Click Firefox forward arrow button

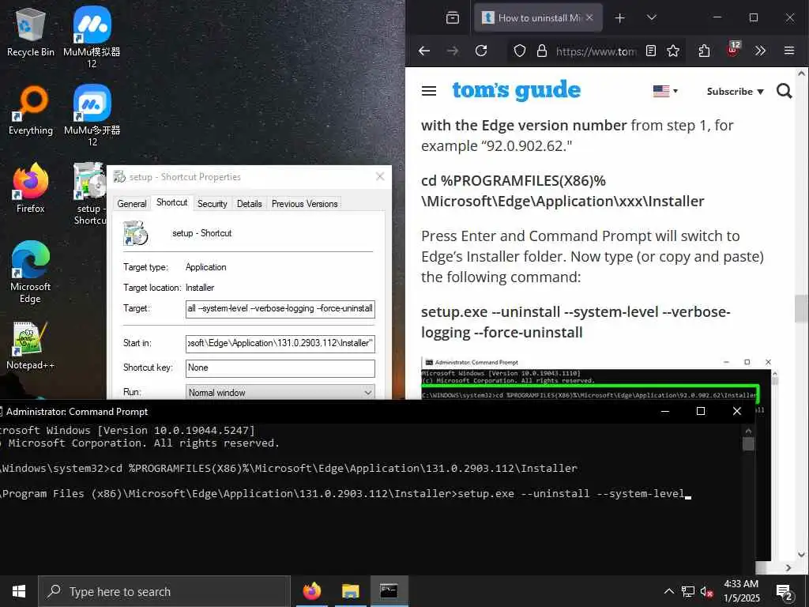pyautogui.click(x=453, y=51)
